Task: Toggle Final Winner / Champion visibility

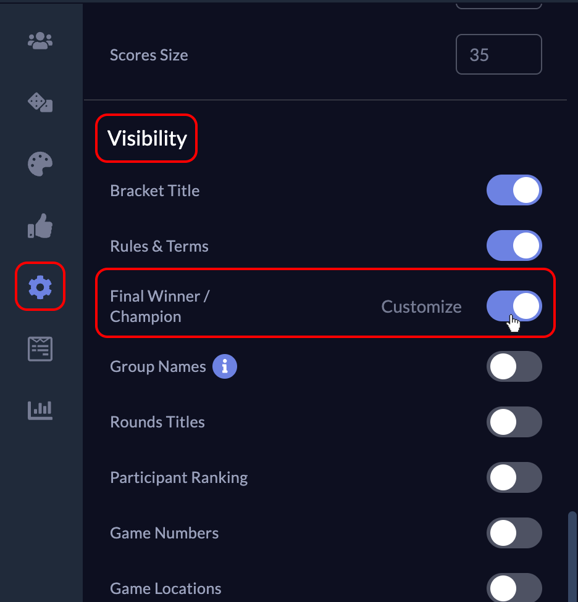Action: pos(514,306)
